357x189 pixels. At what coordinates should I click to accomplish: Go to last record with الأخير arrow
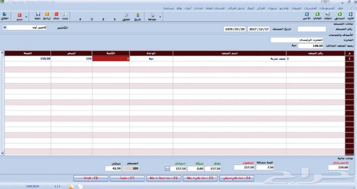[307, 16]
